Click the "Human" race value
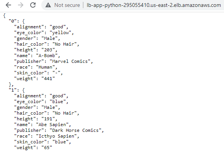Viewport: 224px width, 151px height. (x=45, y=67)
